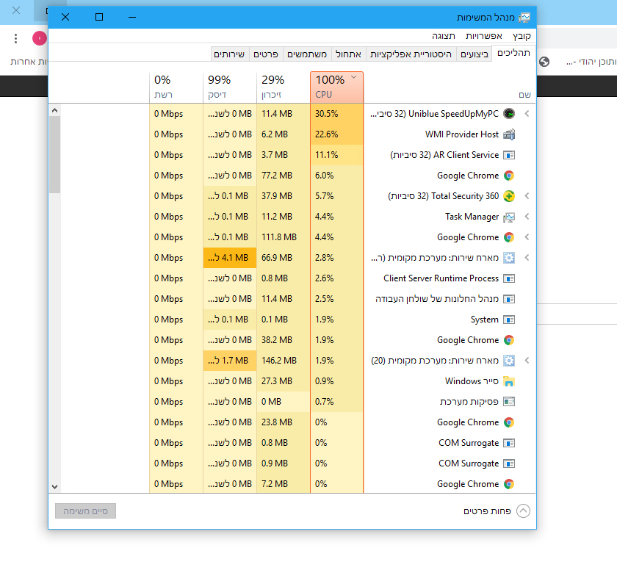Select the תהליכים tab

[x=513, y=53]
